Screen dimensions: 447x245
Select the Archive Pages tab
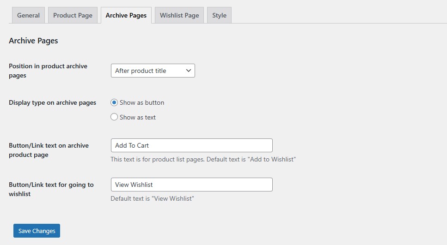126,15
